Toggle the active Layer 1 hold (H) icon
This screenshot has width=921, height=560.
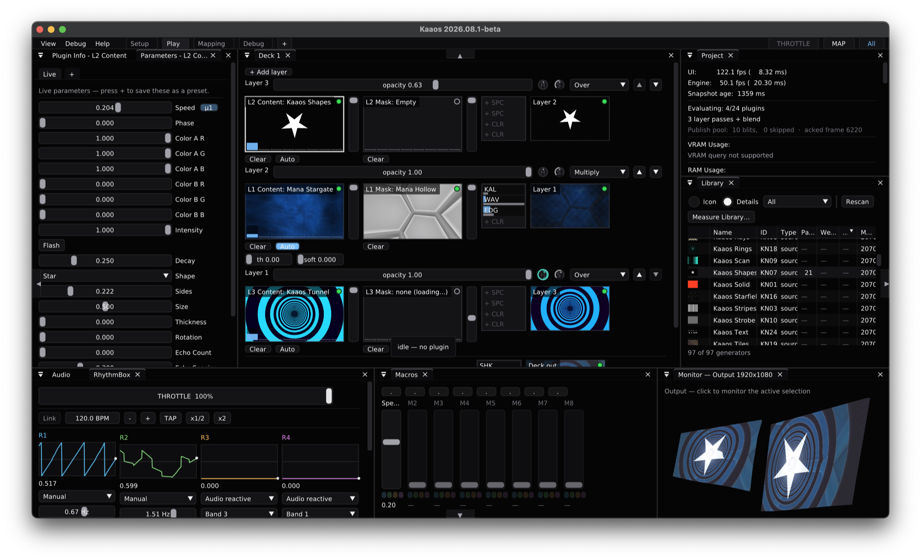(x=543, y=274)
